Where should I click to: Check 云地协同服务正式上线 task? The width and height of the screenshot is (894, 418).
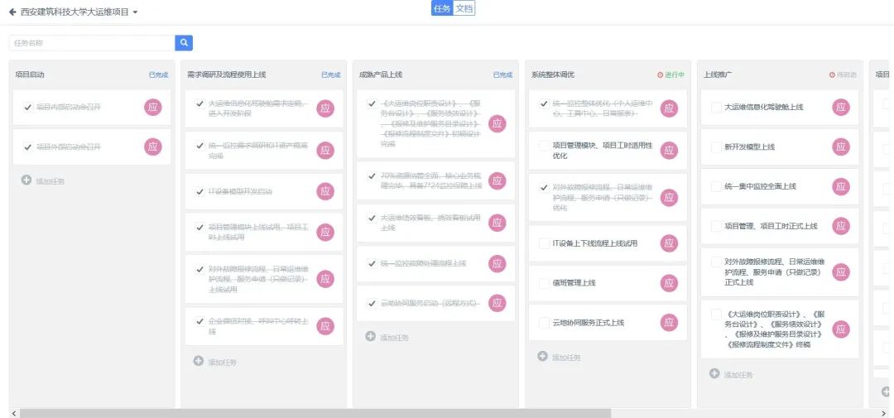(544, 322)
